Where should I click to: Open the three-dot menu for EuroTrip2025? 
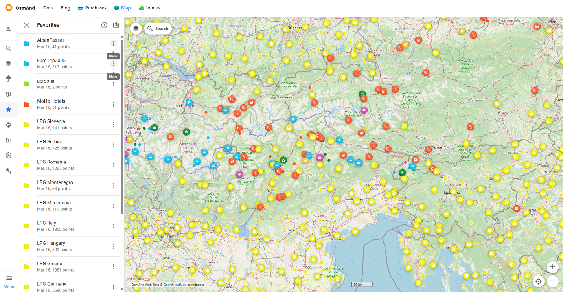[x=114, y=64]
